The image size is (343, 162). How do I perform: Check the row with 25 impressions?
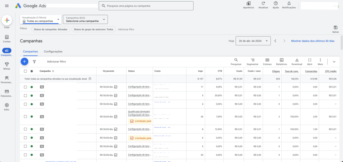25,155
